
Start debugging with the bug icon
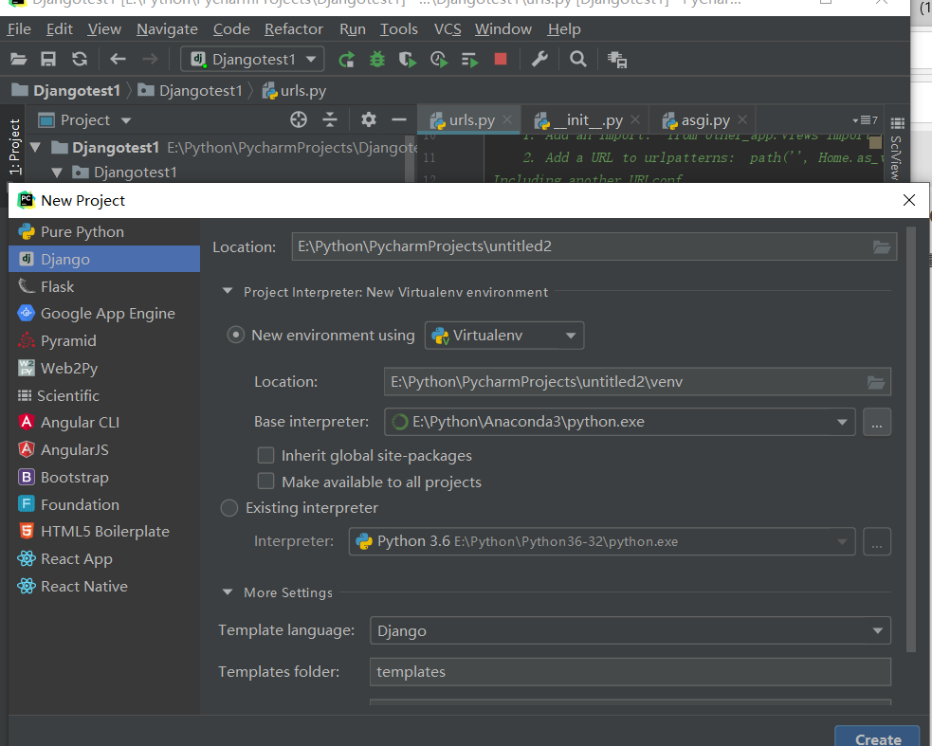[377, 60]
